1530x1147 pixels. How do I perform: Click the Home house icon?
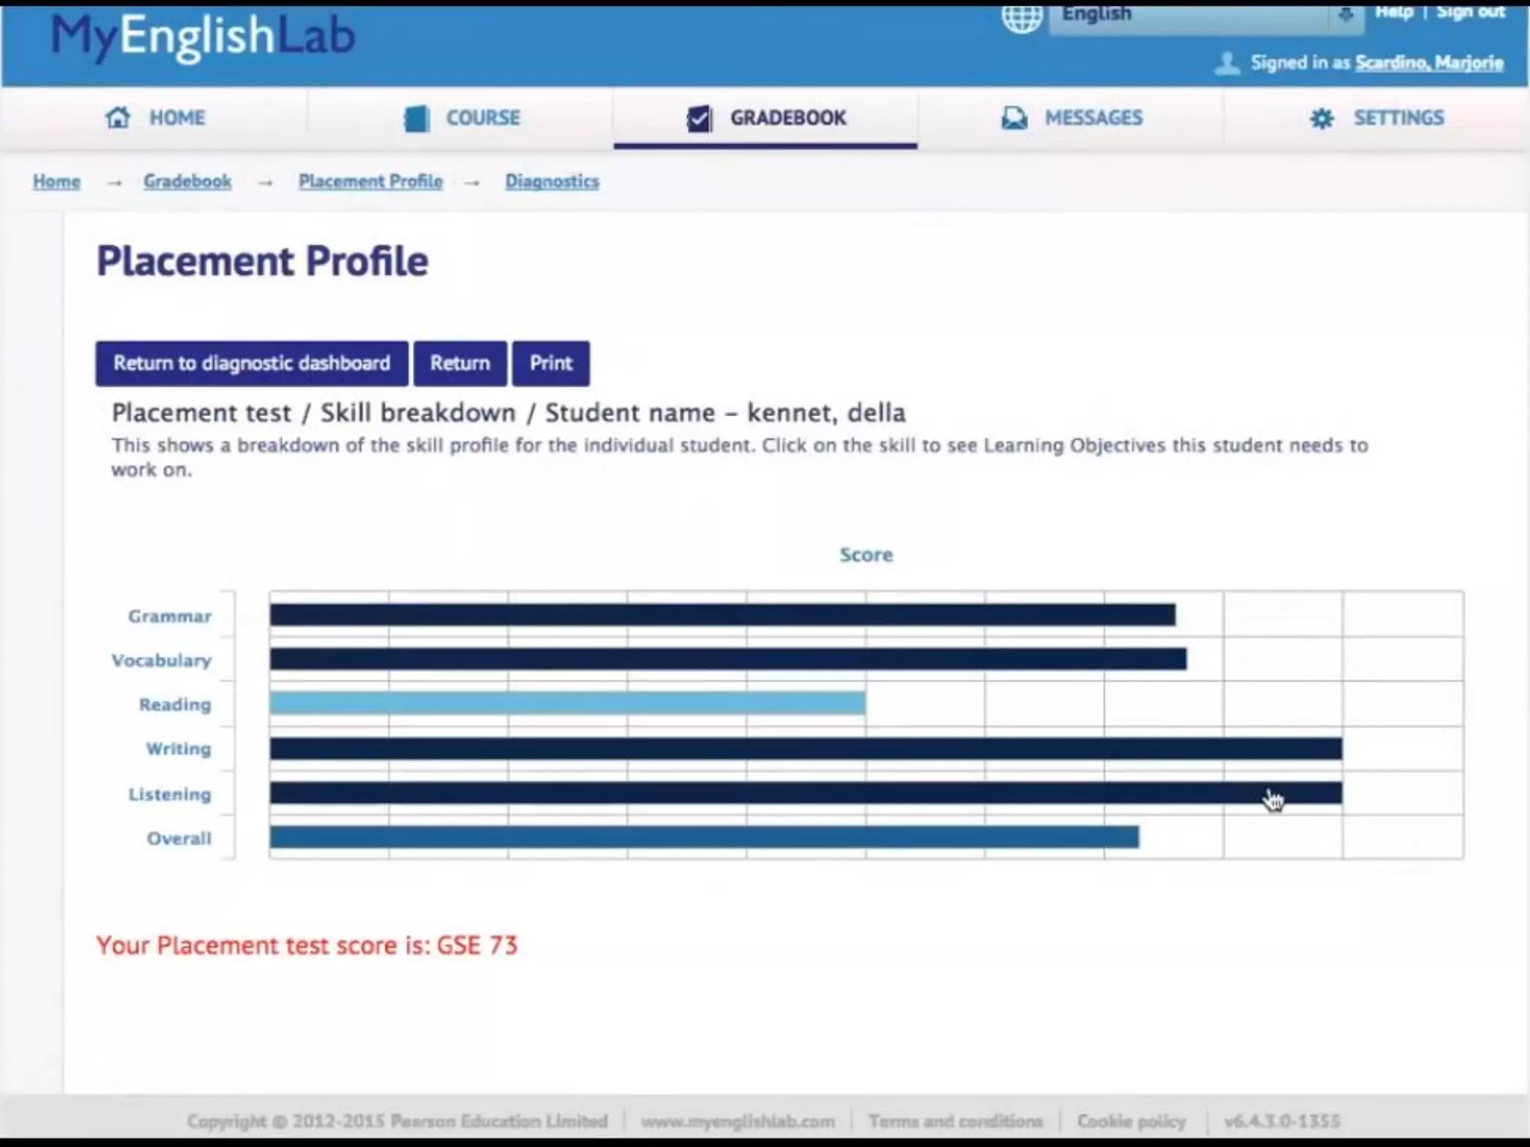117,117
